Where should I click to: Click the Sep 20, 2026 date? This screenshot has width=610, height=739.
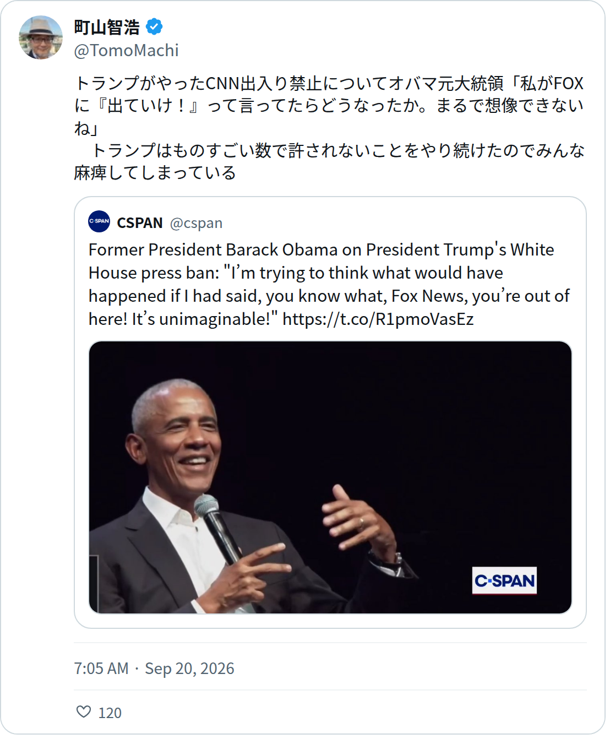(189, 668)
